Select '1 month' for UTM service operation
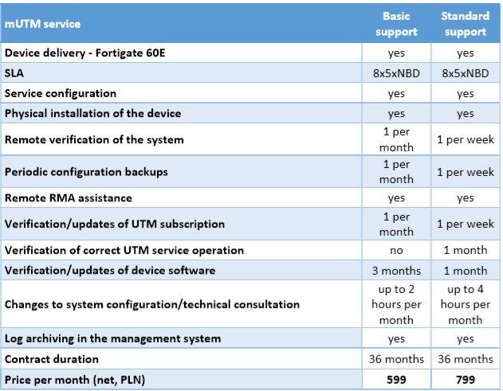Screen dimensions: 503x391 (466, 250)
